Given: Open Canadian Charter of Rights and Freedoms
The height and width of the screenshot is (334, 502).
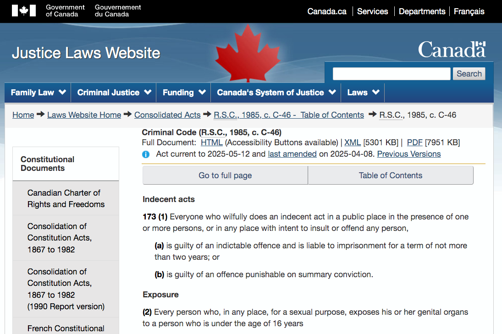Looking at the screenshot, I should pos(66,198).
